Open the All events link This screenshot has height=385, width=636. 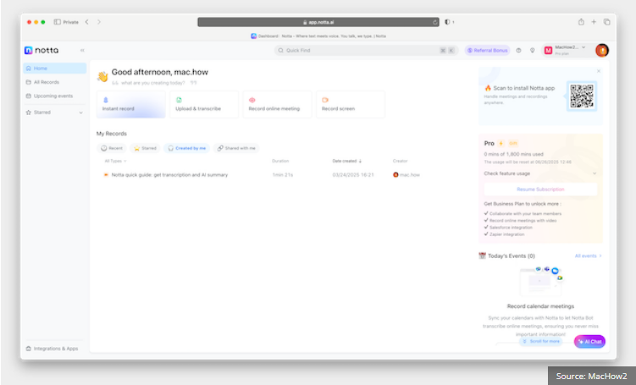point(588,256)
